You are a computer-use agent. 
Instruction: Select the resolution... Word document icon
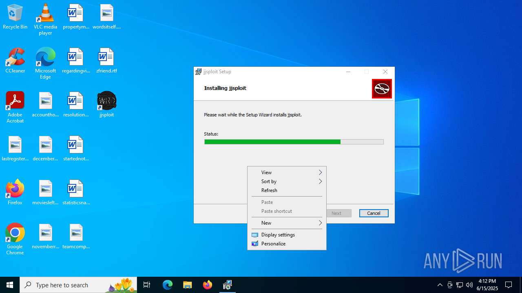click(x=76, y=105)
